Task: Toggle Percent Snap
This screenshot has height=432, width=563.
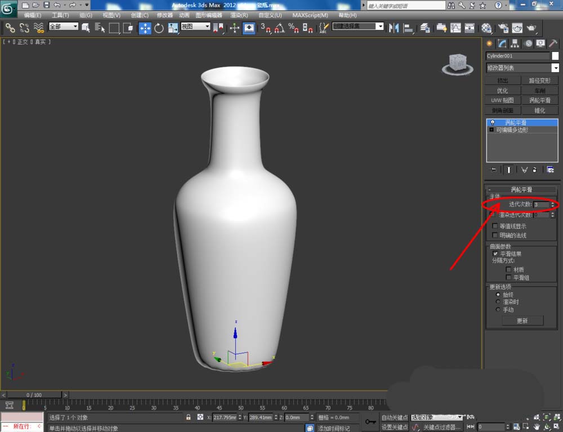Action: tap(293, 28)
